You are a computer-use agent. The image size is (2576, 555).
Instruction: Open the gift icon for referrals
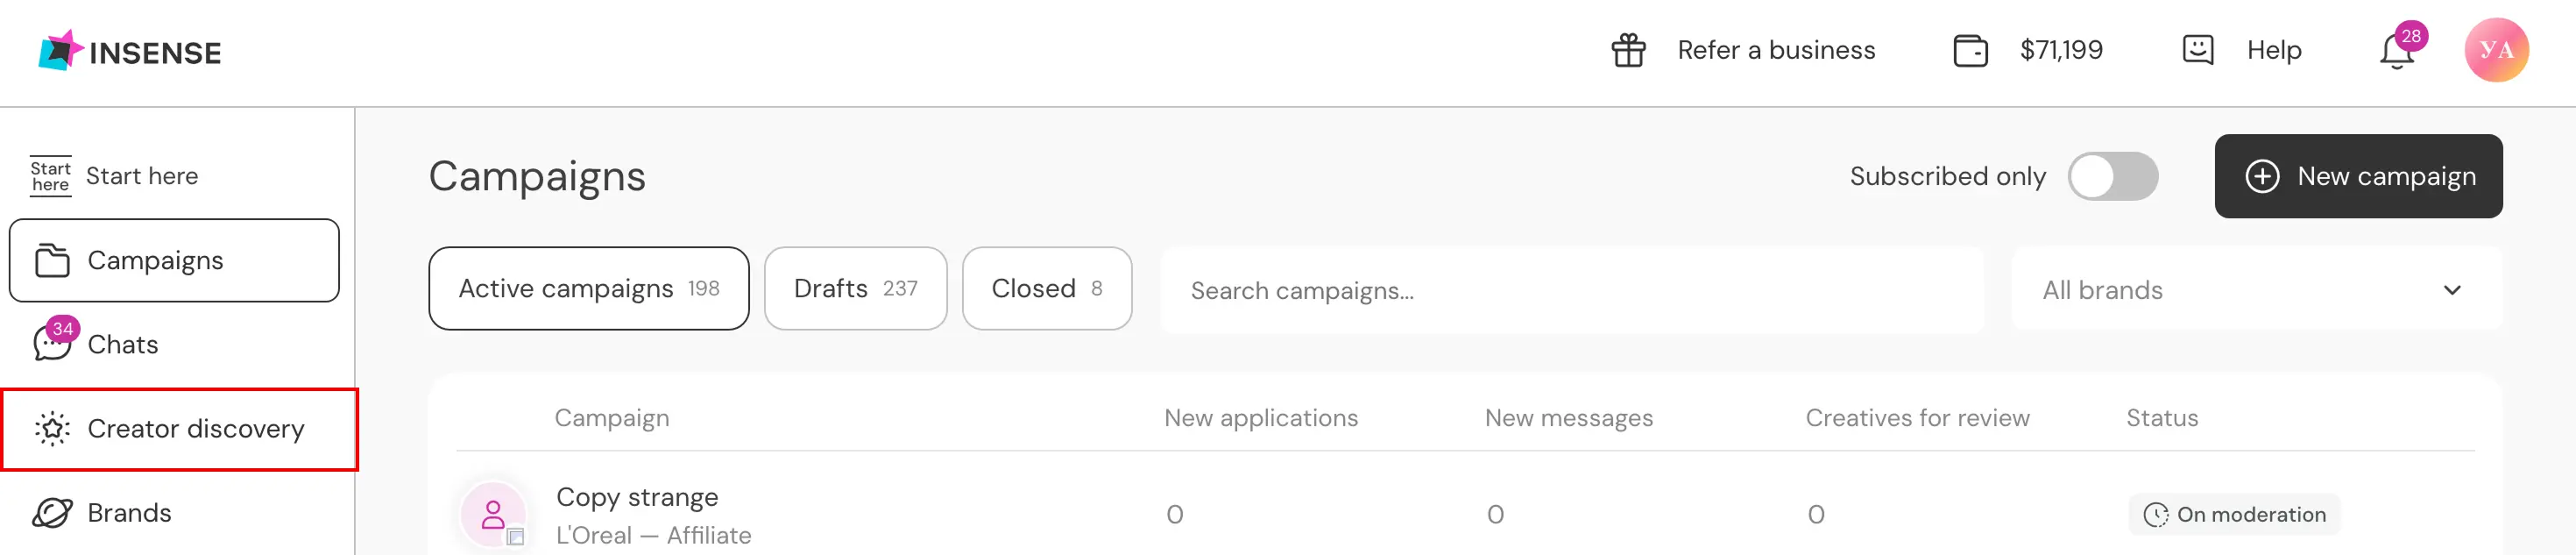tap(1627, 49)
